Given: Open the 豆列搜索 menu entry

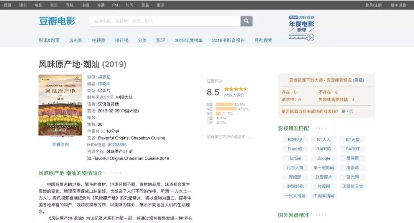Looking at the screenshot, I should click(x=264, y=40).
